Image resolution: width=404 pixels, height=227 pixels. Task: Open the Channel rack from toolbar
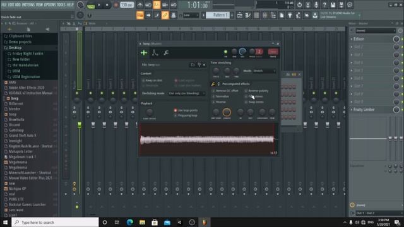point(256,15)
